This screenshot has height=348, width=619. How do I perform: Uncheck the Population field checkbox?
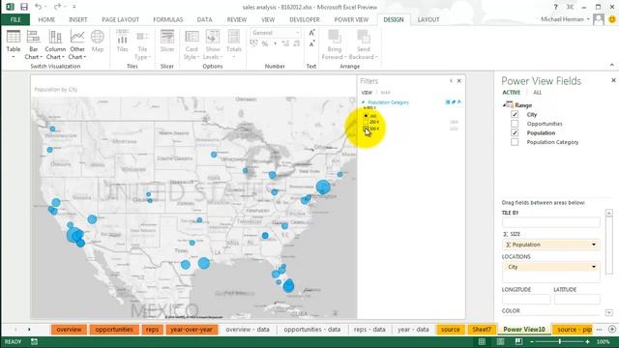(x=515, y=132)
